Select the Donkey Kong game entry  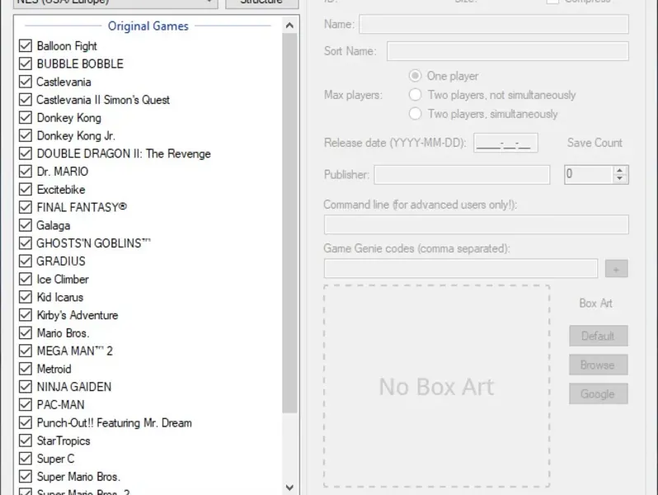(68, 117)
